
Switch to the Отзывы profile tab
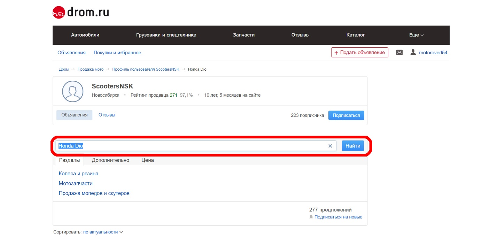[x=107, y=115]
